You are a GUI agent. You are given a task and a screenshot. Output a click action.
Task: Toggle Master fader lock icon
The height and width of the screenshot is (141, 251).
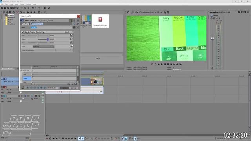(x=213, y=68)
